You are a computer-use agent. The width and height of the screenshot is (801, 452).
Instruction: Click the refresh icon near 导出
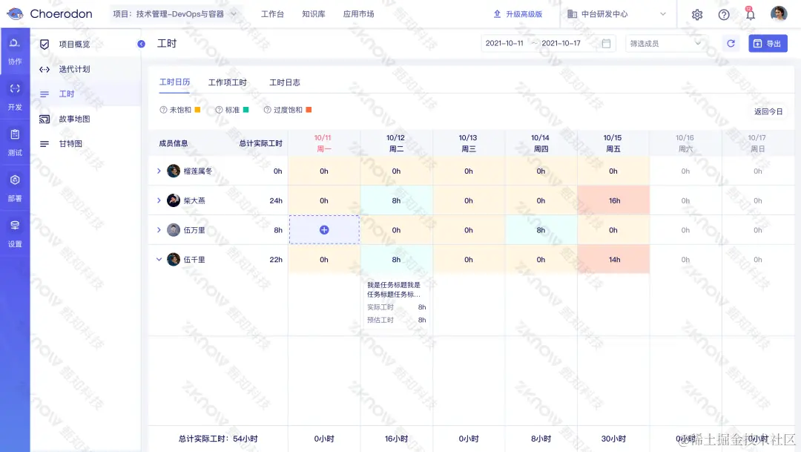(x=730, y=43)
